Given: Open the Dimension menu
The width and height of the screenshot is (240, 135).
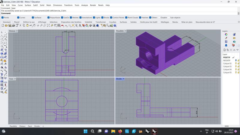Looking at the screenshot, I should pos(57,5).
